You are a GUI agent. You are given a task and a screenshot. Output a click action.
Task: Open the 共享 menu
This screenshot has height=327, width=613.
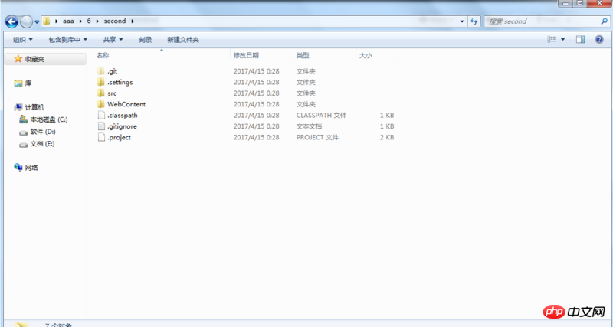click(x=113, y=40)
